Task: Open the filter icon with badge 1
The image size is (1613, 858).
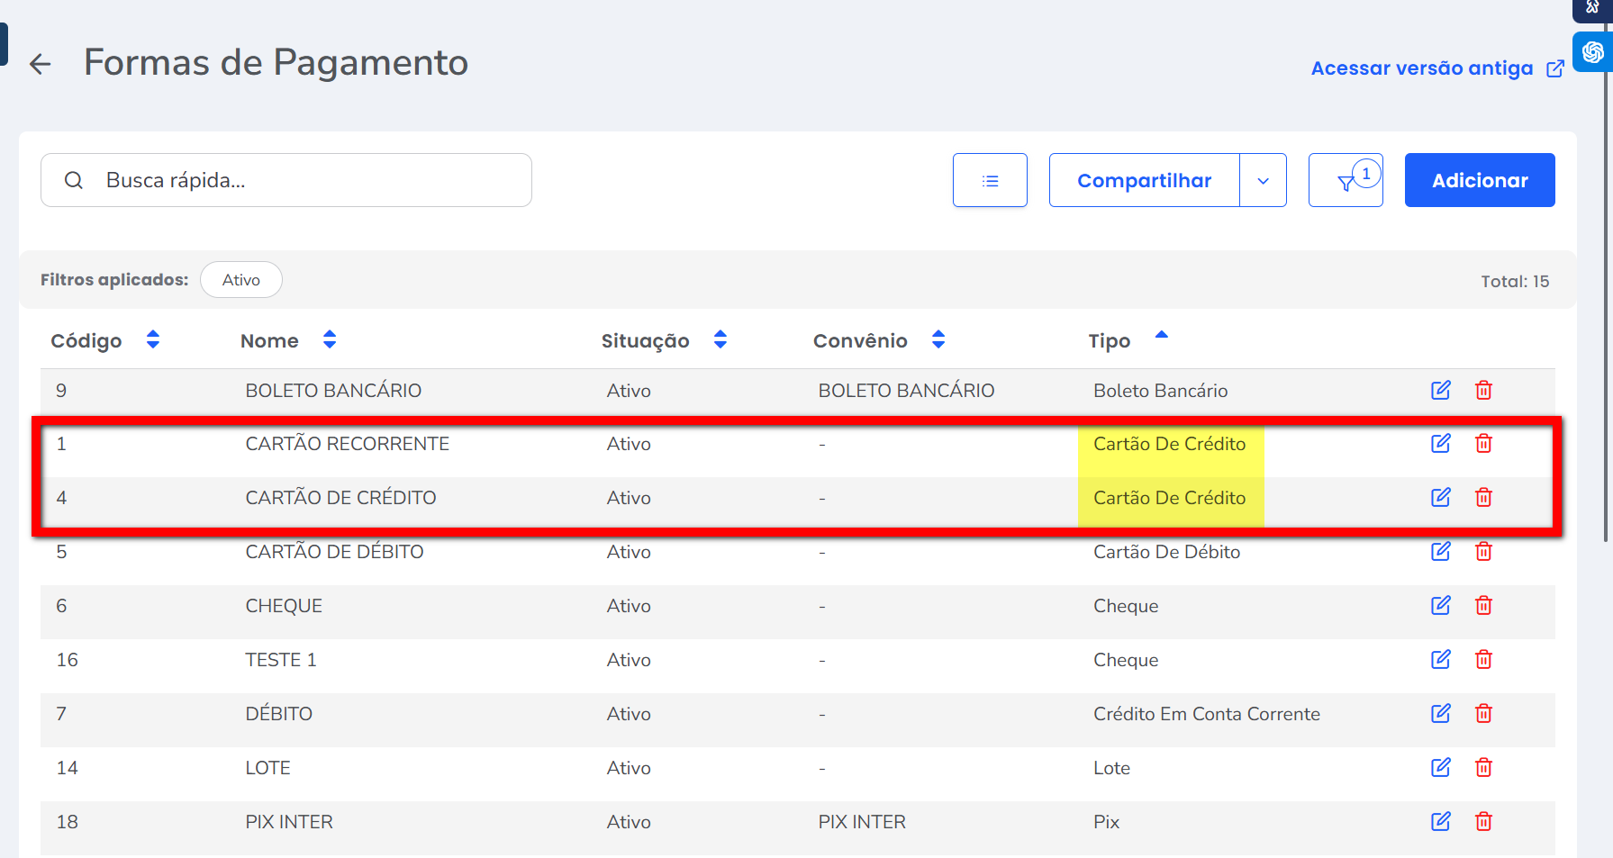Action: [1346, 181]
